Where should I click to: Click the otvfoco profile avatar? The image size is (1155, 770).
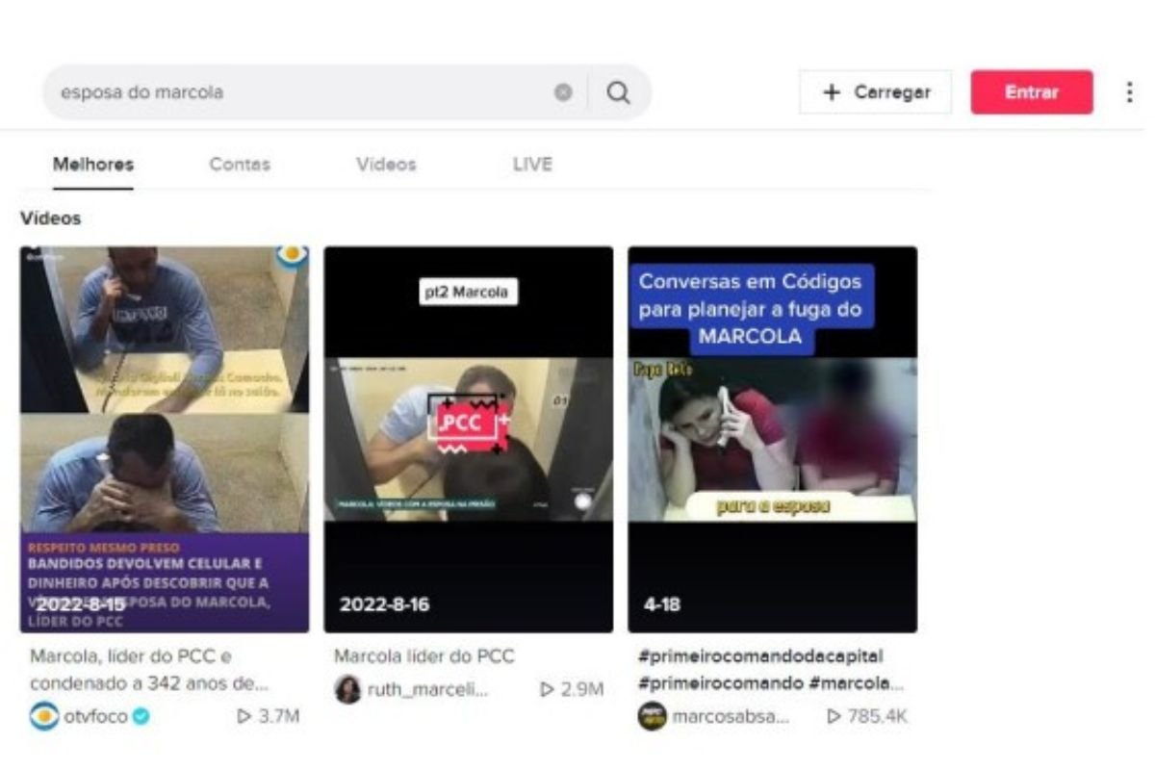(43, 716)
